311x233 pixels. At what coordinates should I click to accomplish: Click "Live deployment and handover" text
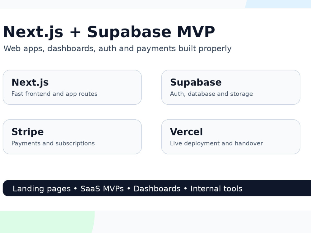(x=216, y=143)
